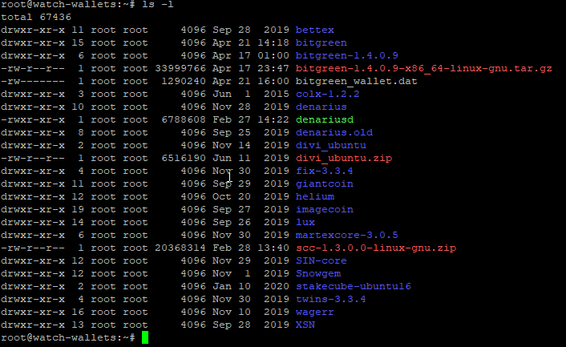
Task: Click the wagerr directory name
Action: (x=314, y=312)
